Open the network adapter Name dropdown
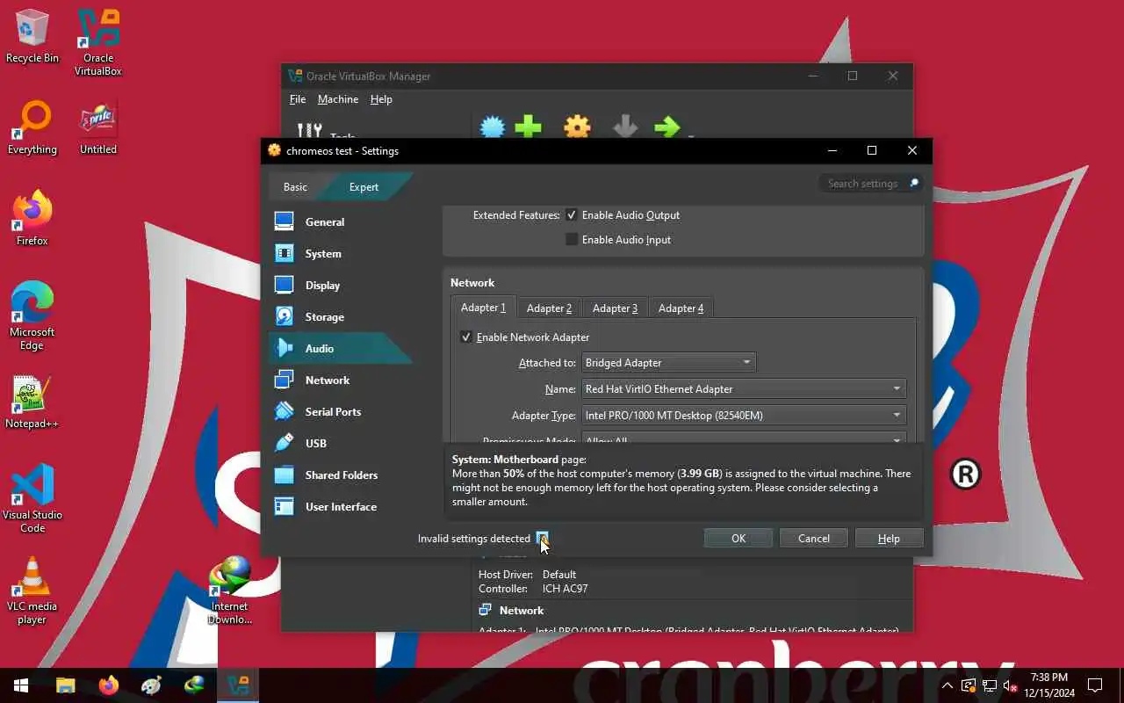The width and height of the screenshot is (1124, 703). point(744,389)
